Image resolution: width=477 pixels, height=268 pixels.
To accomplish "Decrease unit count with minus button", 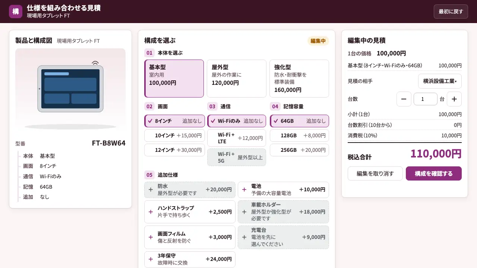I will click(x=404, y=99).
